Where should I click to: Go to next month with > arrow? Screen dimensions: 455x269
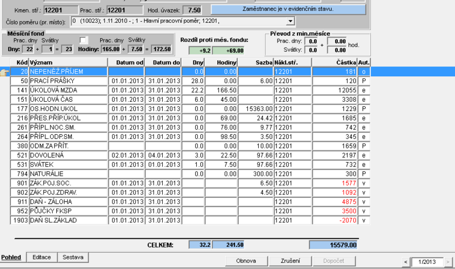coord(448,262)
